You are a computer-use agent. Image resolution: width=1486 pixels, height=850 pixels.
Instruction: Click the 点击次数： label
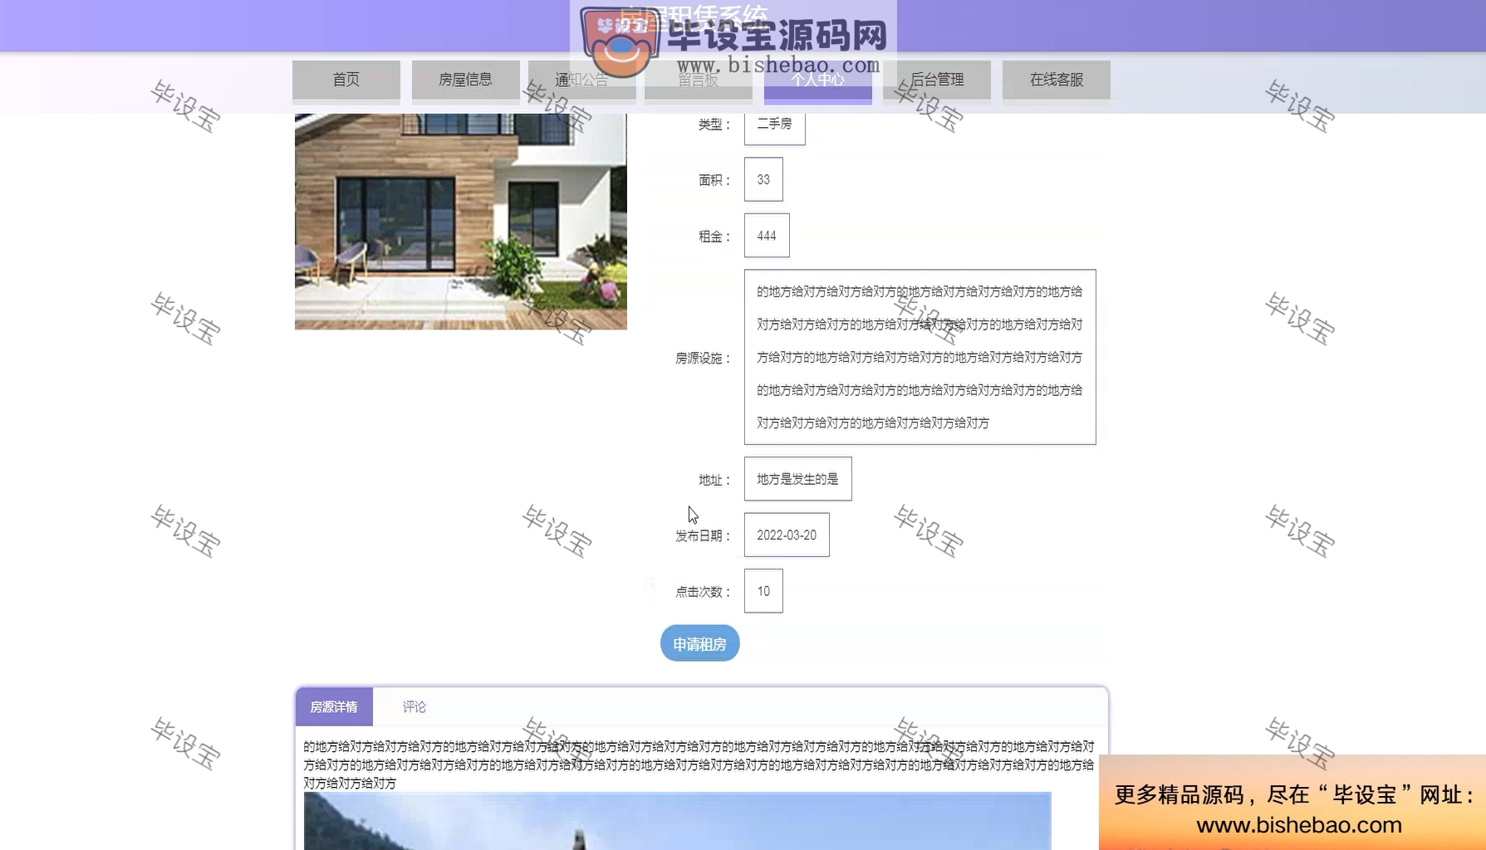703,592
